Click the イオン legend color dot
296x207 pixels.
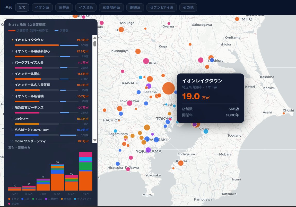(9, 199)
